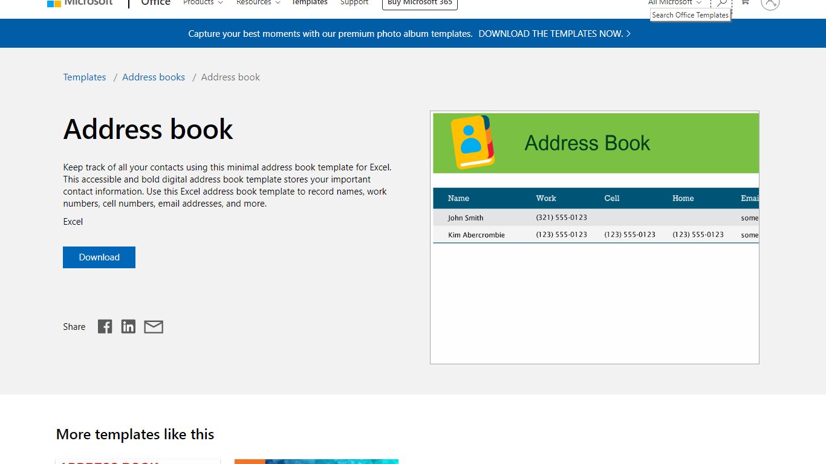Click the account sign-in avatar icon
Screen dimensions: 826x464
click(770, 3)
